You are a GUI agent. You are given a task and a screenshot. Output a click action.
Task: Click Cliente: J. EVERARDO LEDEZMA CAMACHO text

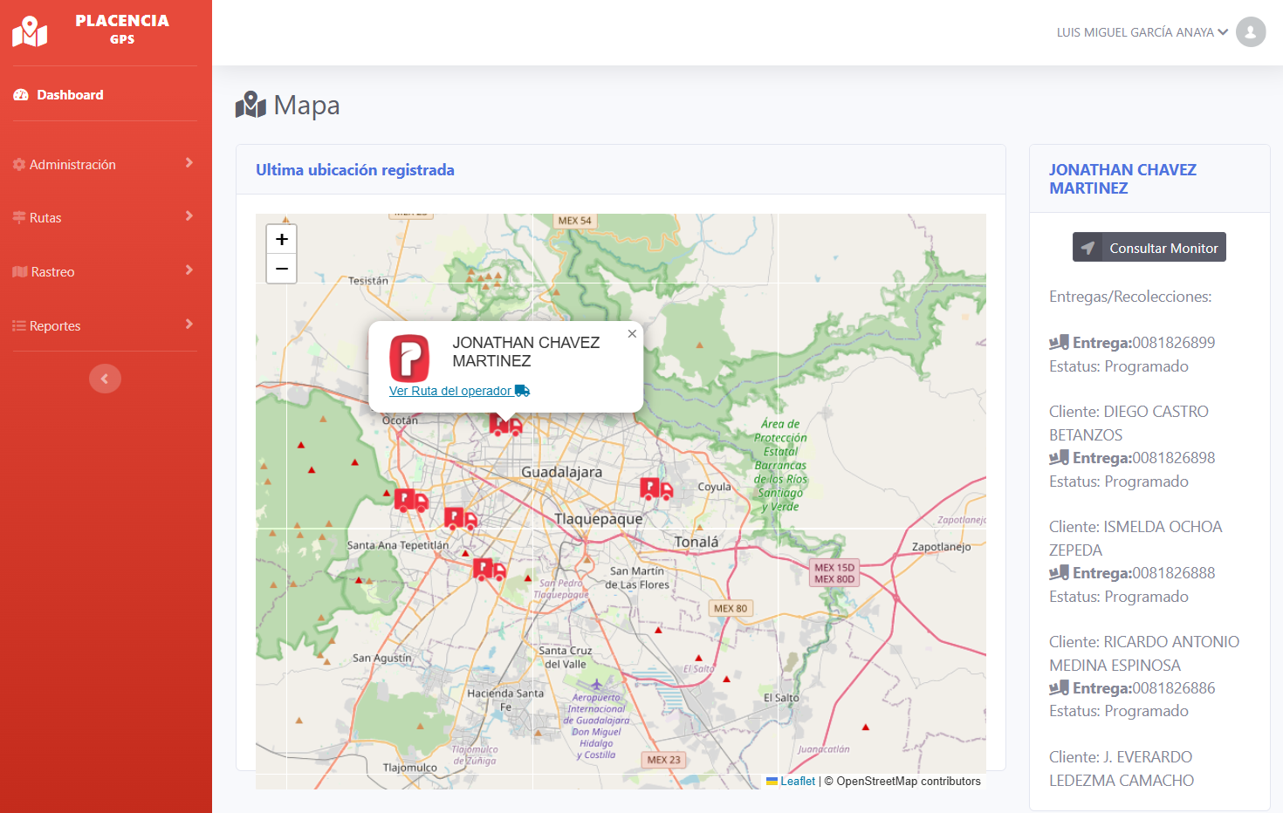1122,769
